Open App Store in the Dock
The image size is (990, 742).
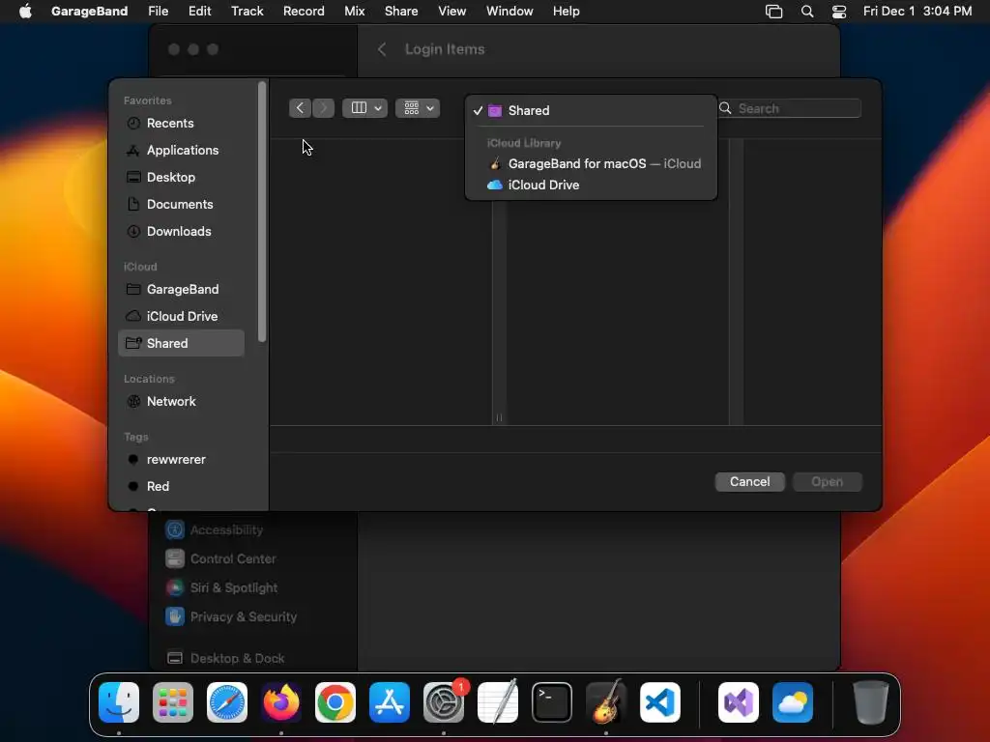(x=390, y=702)
